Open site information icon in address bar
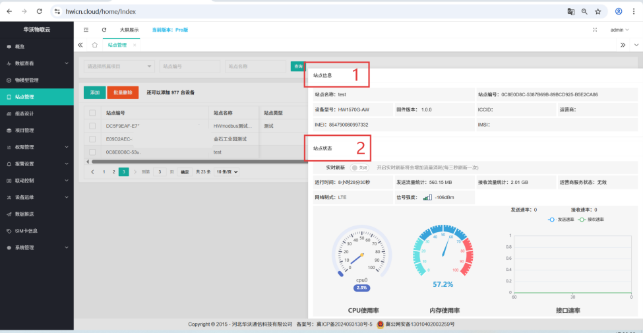 pos(58,11)
